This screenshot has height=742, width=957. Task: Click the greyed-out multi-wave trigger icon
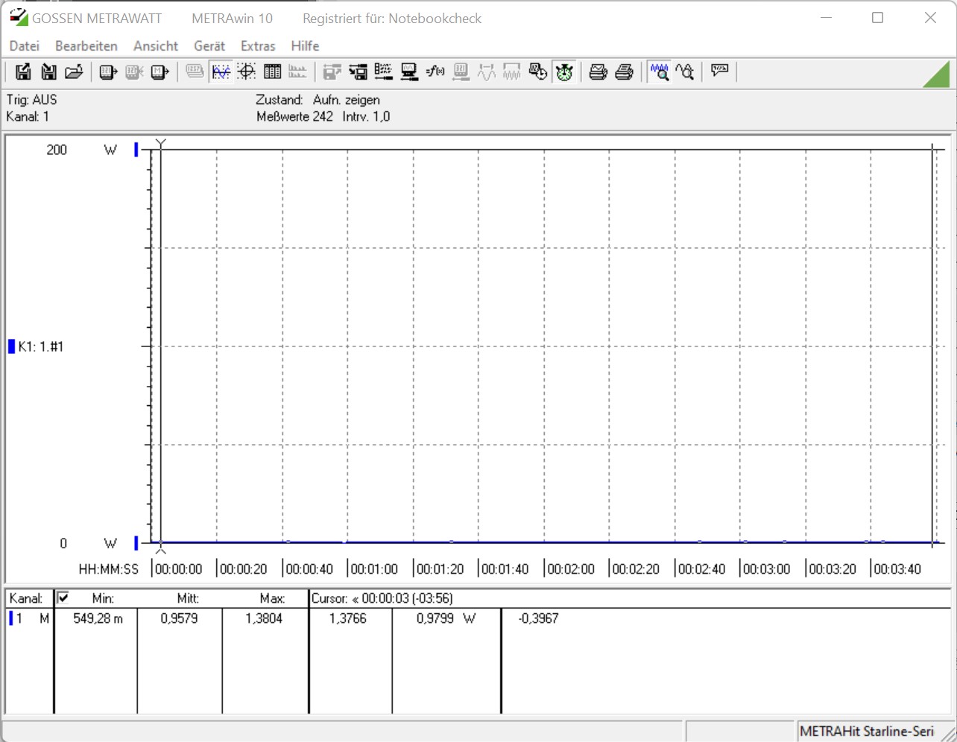click(x=512, y=72)
